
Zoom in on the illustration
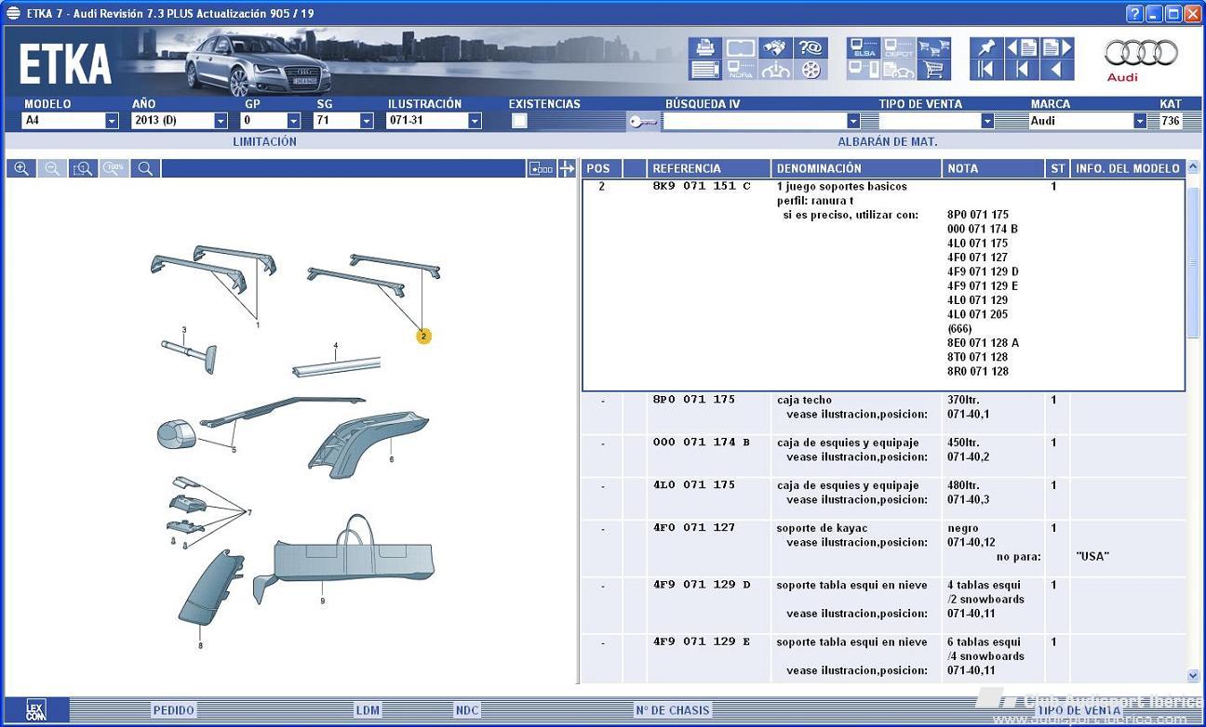[x=21, y=168]
